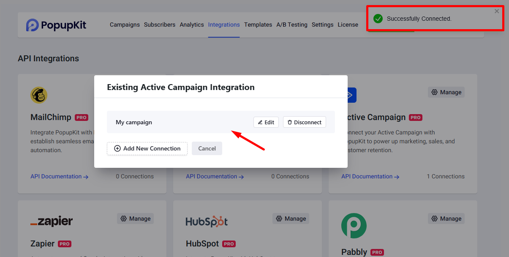Click the MailChimp monkey logo icon
509x257 pixels.
39,95
